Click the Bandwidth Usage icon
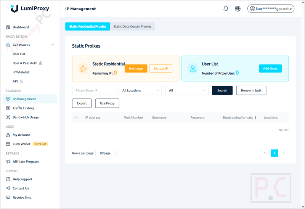The width and height of the screenshot is (305, 209). pos(8,117)
